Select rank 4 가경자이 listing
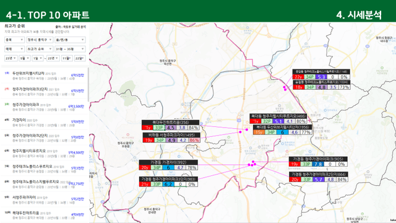This screenshot has width=396, height=223. [x=45, y=122]
